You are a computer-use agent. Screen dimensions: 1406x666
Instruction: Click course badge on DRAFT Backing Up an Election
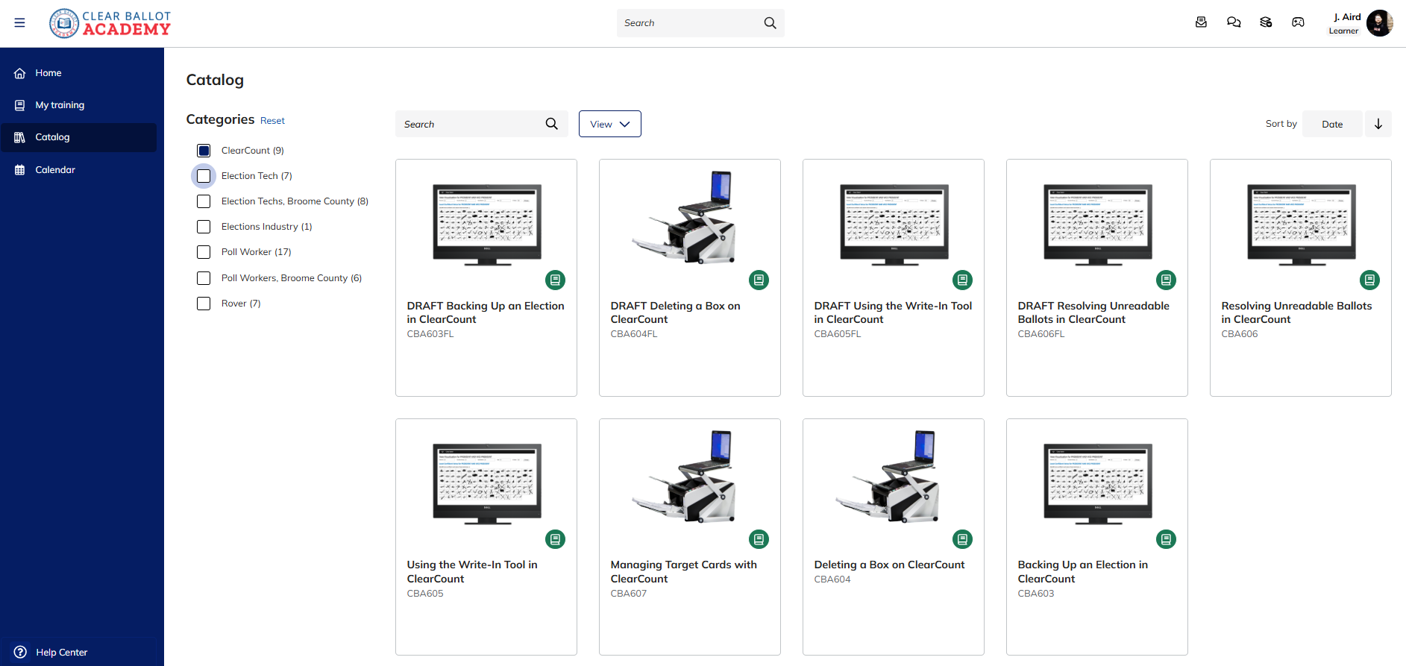tap(555, 280)
